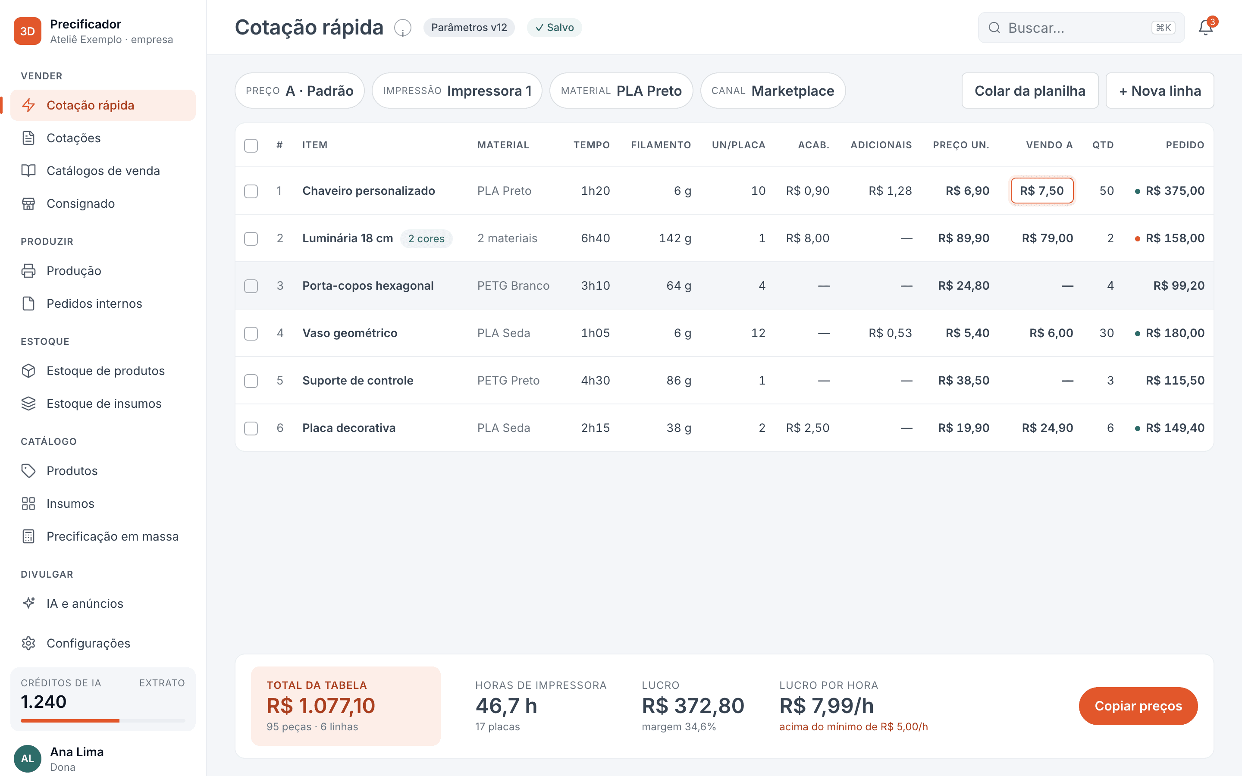1242x776 pixels.
Task: Click the Salvo status badge
Action: pyautogui.click(x=554, y=28)
